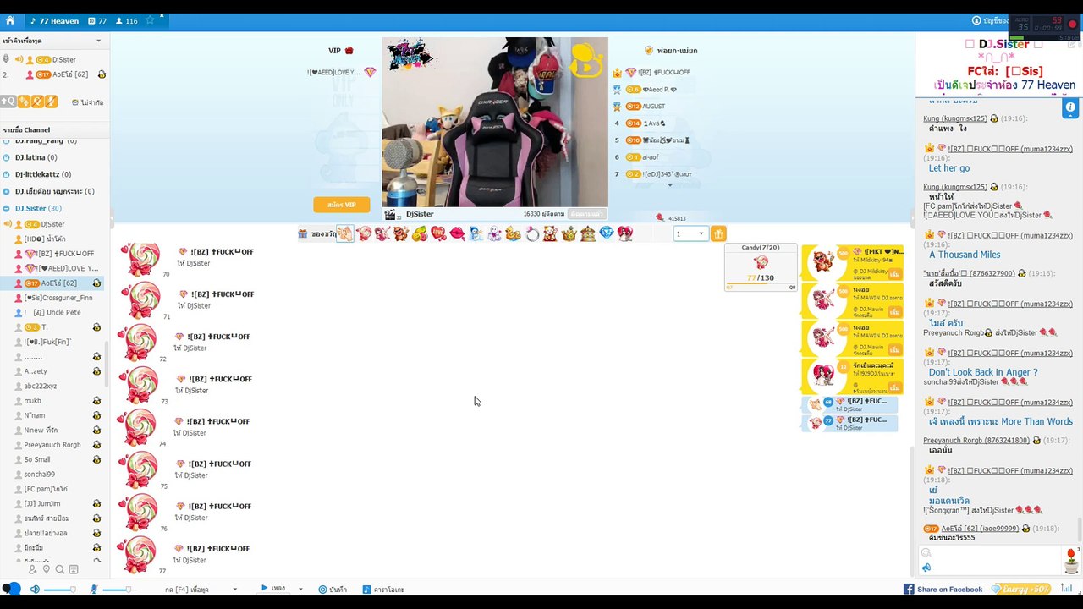The height and width of the screenshot is (609, 1083).
Task: Select the diamond ring gift
Action: pos(531,233)
